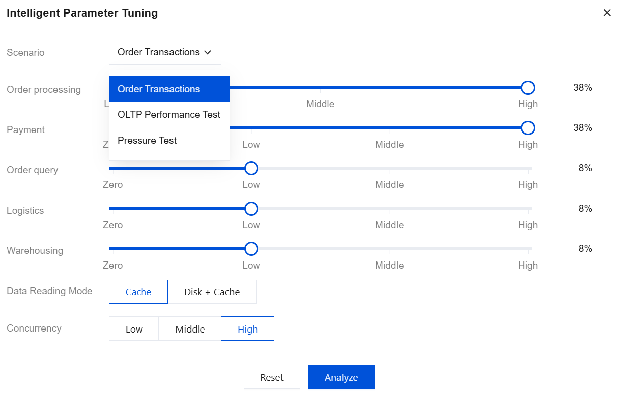Select Cache data reading mode
623x395 pixels.
[138, 292]
